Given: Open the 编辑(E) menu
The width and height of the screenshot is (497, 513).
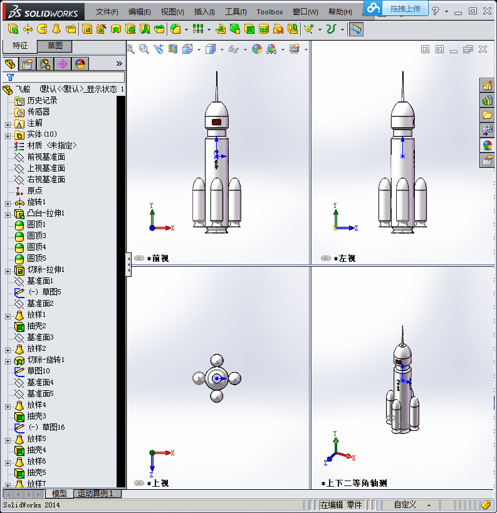Looking at the screenshot, I should [x=140, y=12].
